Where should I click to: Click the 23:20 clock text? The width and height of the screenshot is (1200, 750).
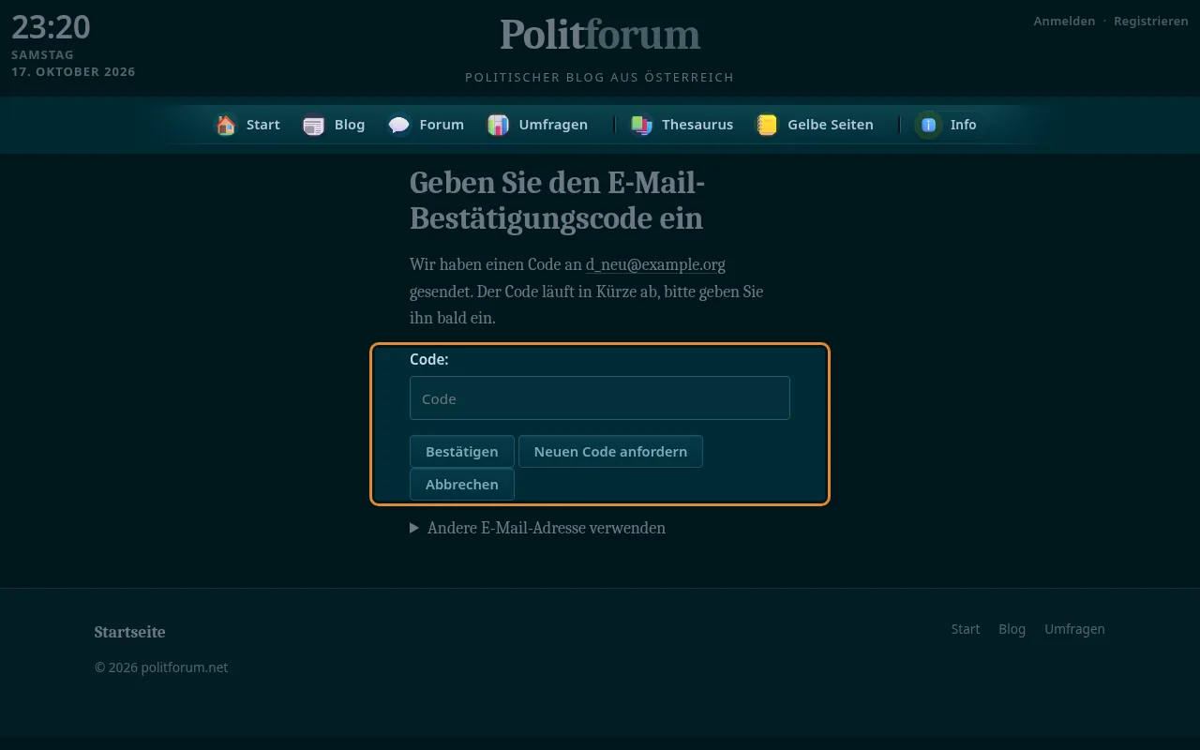tap(51, 27)
